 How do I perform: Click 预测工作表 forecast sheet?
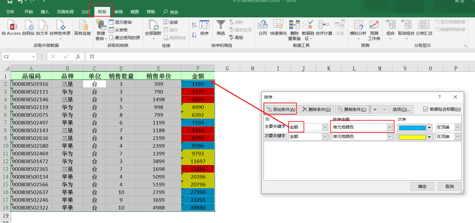pyautogui.click(x=374, y=30)
